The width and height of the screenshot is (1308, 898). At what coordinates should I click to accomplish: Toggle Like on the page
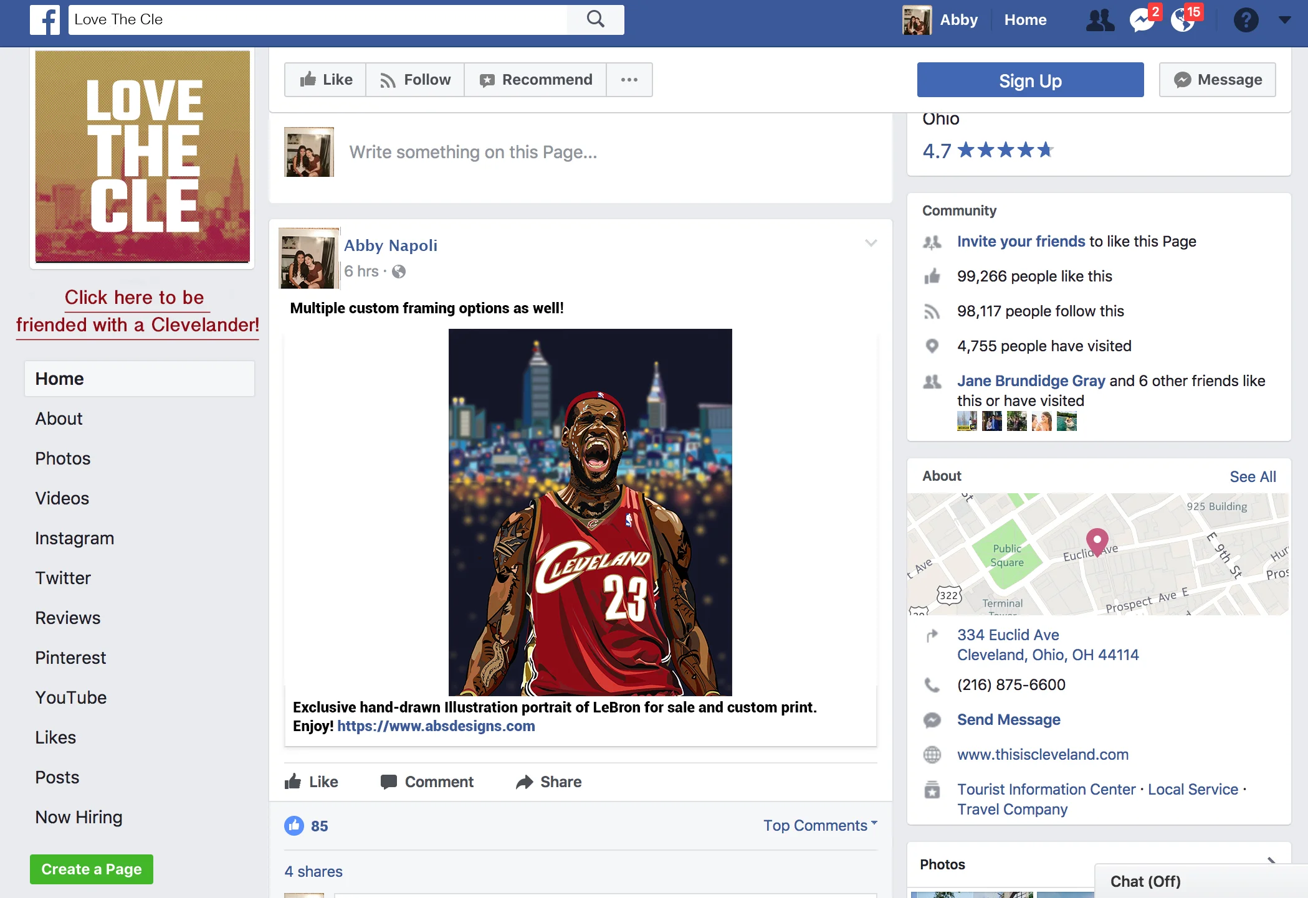pyautogui.click(x=326, y=80)
